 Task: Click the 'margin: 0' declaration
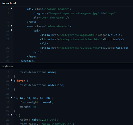pyautogui.click(x=28, y=107)
